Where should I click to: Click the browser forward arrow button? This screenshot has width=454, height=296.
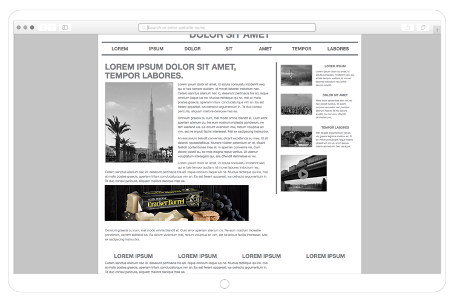point(51,27)
